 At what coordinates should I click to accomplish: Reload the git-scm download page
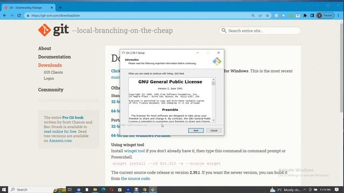19,16
